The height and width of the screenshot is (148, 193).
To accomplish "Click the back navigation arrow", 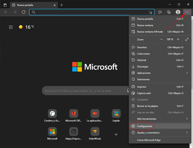I will pyautogui.click(x=6, y=12).
